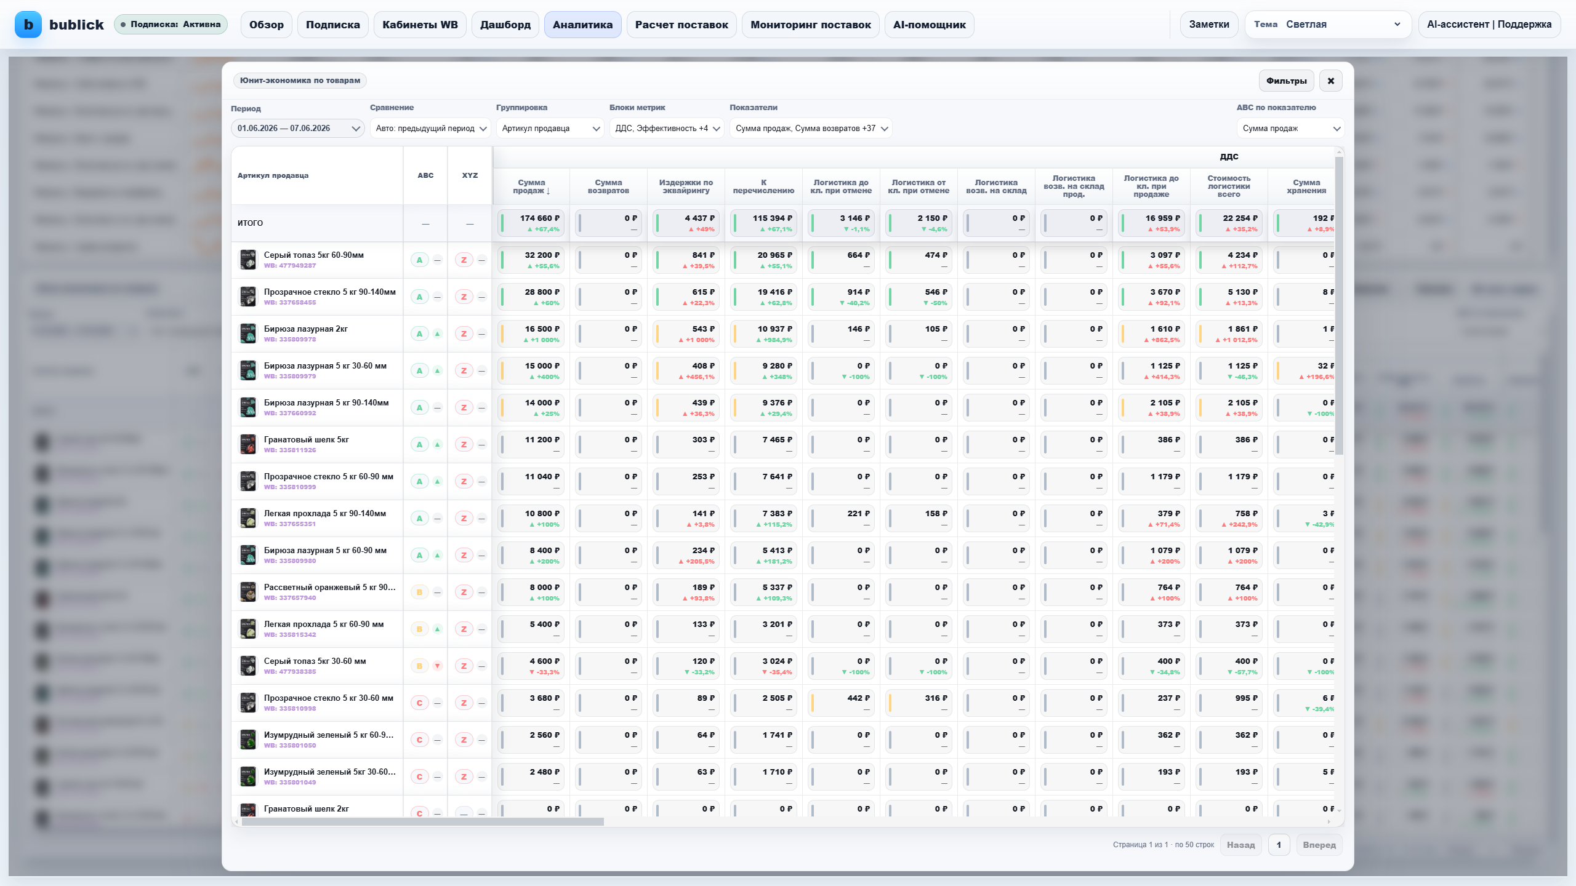
Task: Click XYZ badge Z for Гранатовый шелк 5кг
Action: pyautogui.click(x=464, y=444)
